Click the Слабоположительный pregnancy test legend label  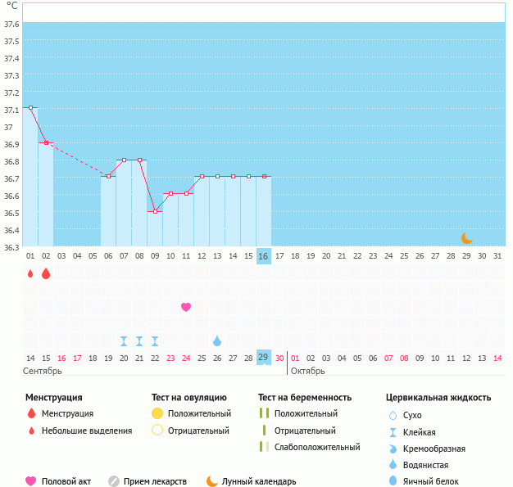point(319,447)
